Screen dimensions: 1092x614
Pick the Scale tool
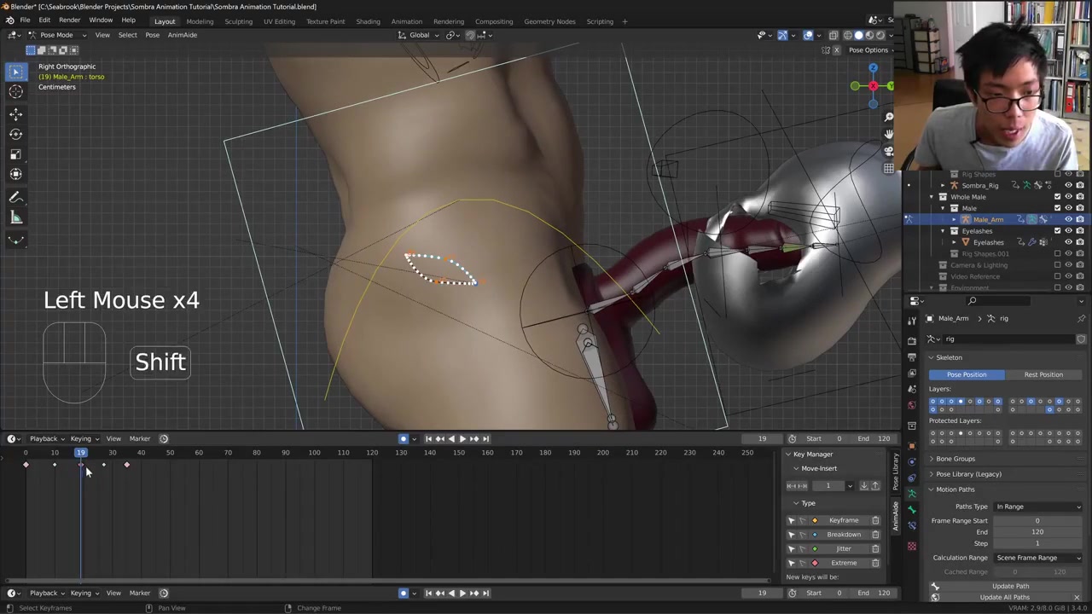point(15,154)
